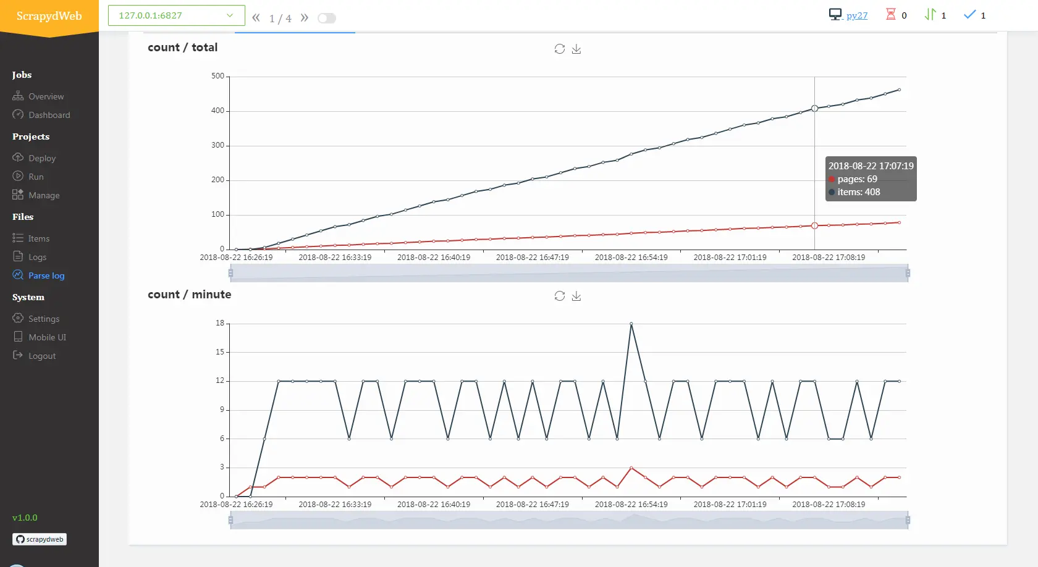
Task: Click left zoom handle of count / total chart
Action: click(x=230, y=272)
